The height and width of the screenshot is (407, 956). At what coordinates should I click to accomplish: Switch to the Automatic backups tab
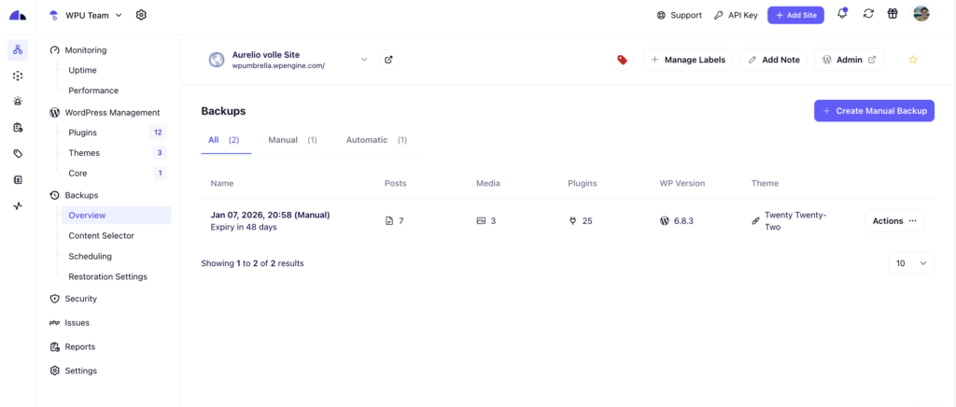[376, 140]
